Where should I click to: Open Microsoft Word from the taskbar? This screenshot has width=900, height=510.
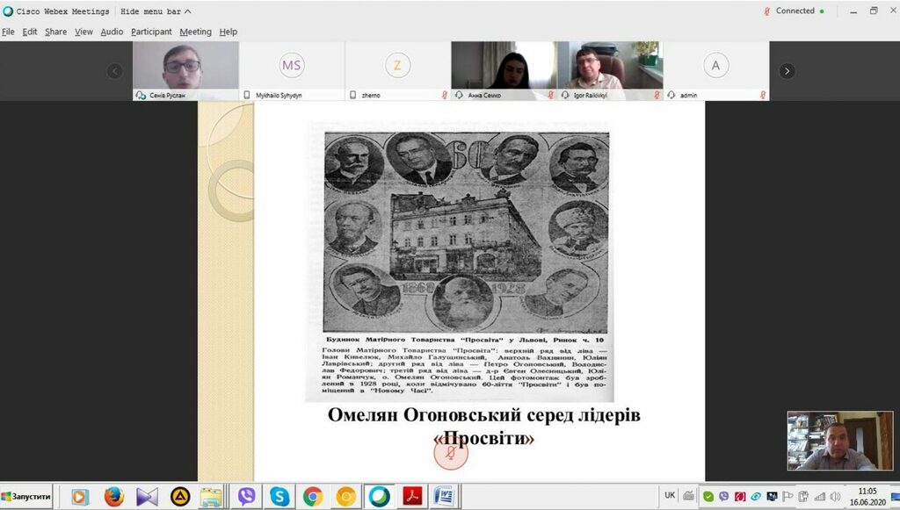444,496
